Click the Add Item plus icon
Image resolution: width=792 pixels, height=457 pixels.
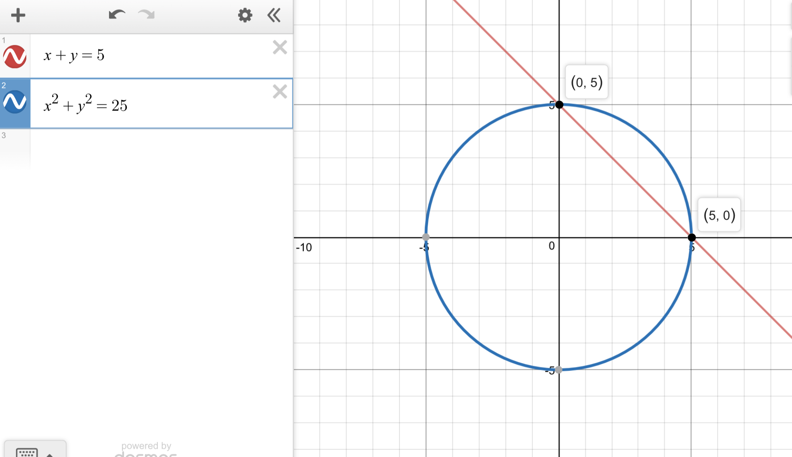click(18, 15)
